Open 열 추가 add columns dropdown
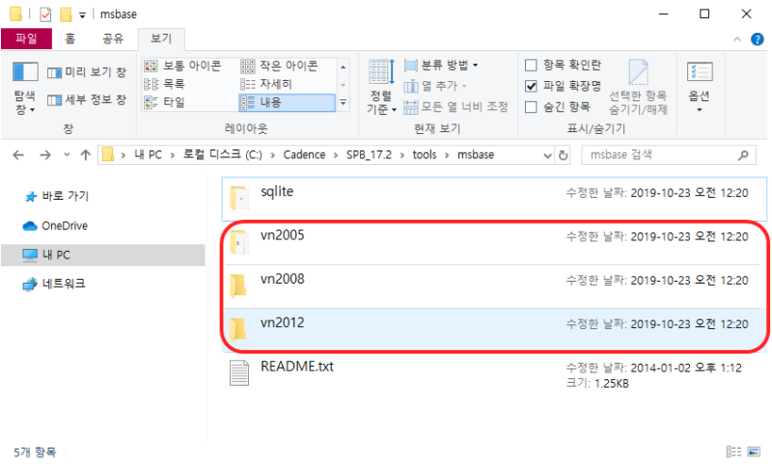This screenshot has height=464, width=772. click(435, 86)
